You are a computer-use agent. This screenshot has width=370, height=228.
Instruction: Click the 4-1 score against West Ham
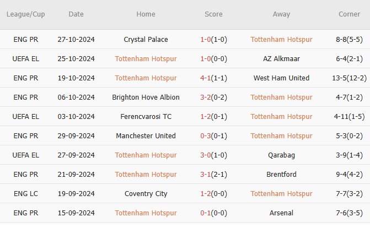click(x=205, y=78)
